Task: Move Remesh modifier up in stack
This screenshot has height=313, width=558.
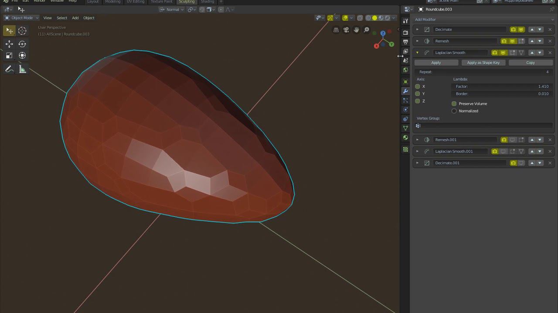Action: coord(532,41)
